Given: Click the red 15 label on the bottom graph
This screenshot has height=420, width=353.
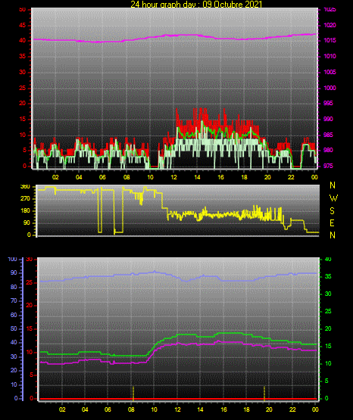Looking at the screenshot, I should tap(30, 328).
